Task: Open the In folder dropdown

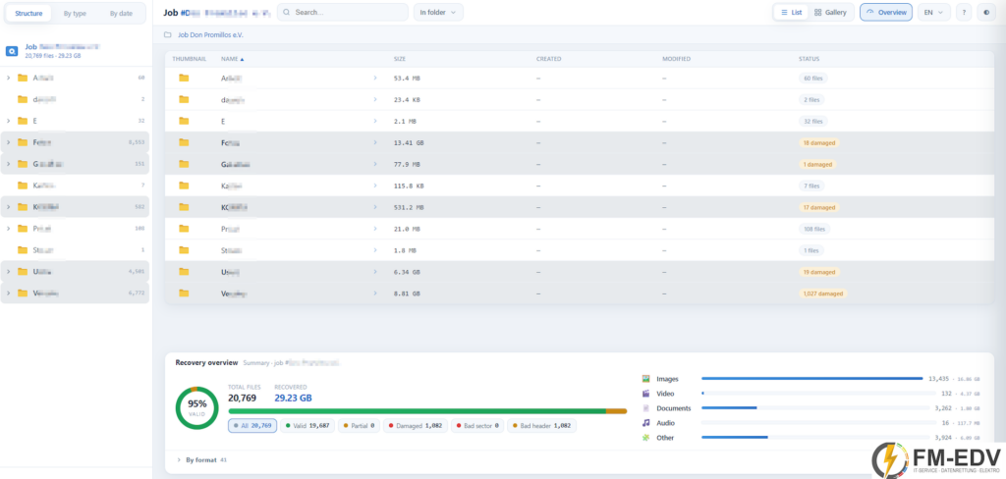Action: click(x=438, y=12)
